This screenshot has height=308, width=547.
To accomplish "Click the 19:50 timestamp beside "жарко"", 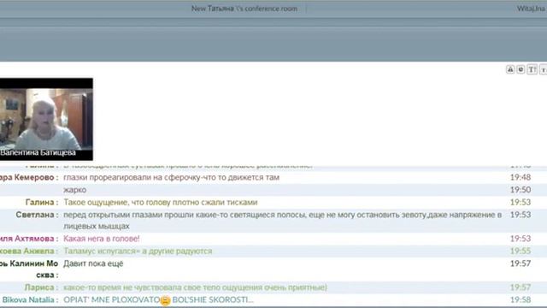I will 521,190.
